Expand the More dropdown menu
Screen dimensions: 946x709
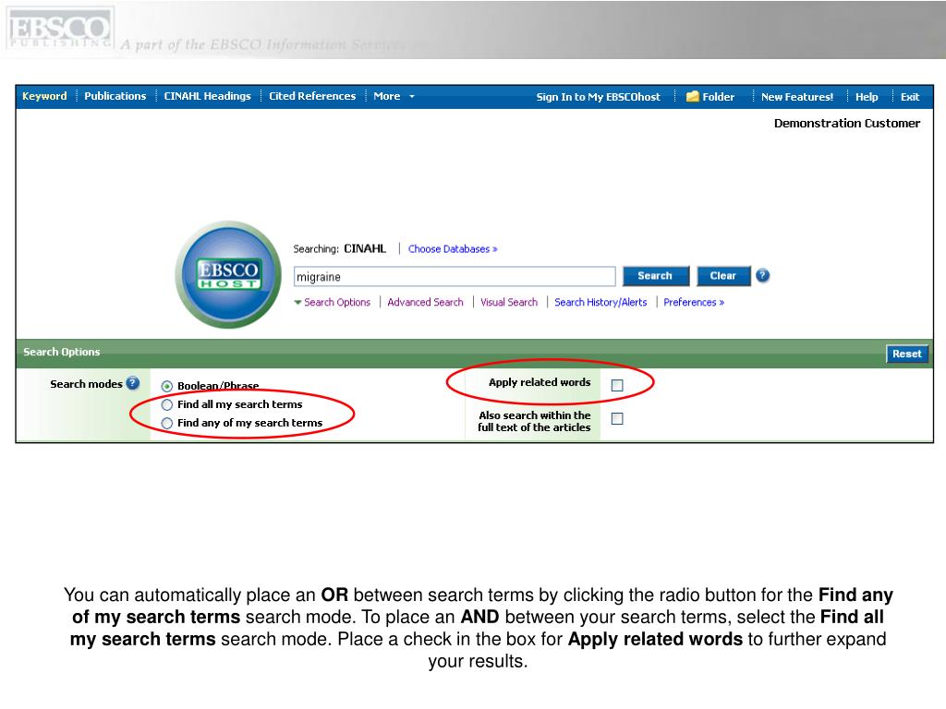[x=394, y=96]
